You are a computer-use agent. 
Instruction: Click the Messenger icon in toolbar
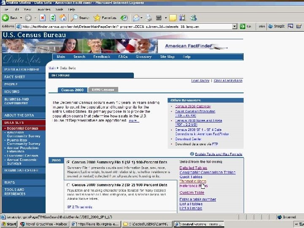point(193,18)
